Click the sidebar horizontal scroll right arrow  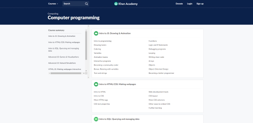(x=84, y=73)
